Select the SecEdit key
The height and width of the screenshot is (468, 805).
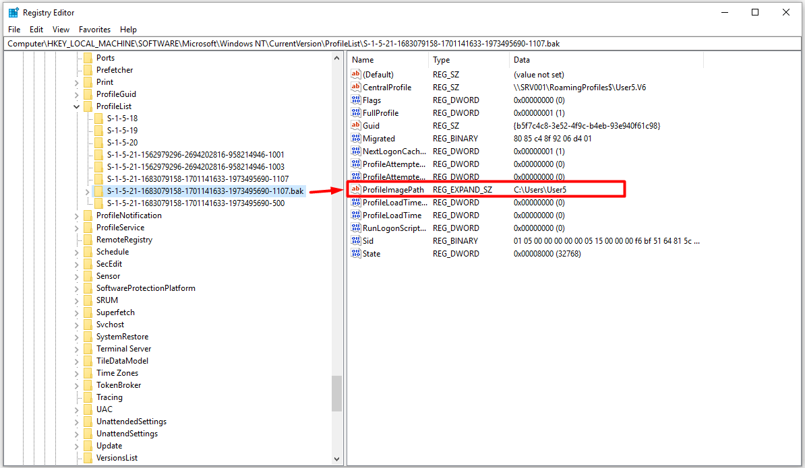click(x=109, y=264)
